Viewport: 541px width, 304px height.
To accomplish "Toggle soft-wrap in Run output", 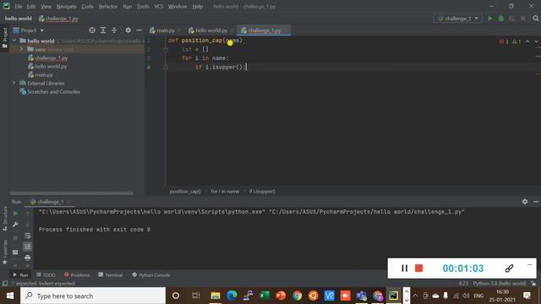I will 28,236.
